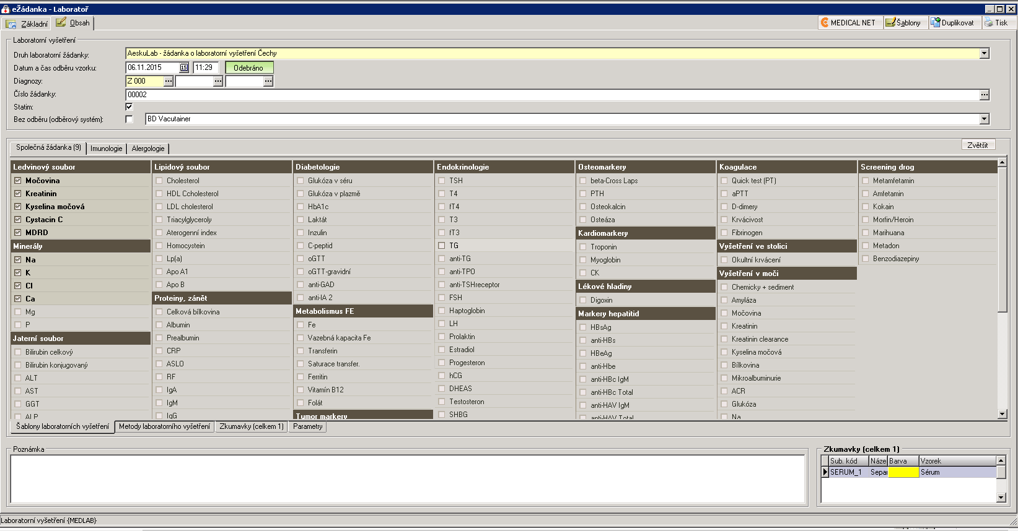The height and width of the screenshot is (531, 1018).
Task: Click the Číslo žádanky field with 00002
Action: point(552,95)
